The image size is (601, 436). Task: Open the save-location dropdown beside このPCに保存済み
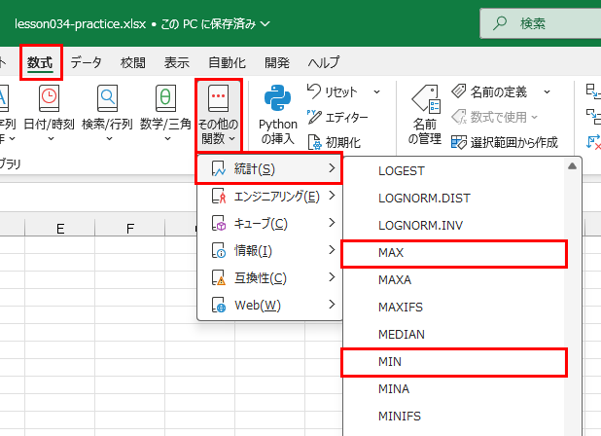click(265, 23)
